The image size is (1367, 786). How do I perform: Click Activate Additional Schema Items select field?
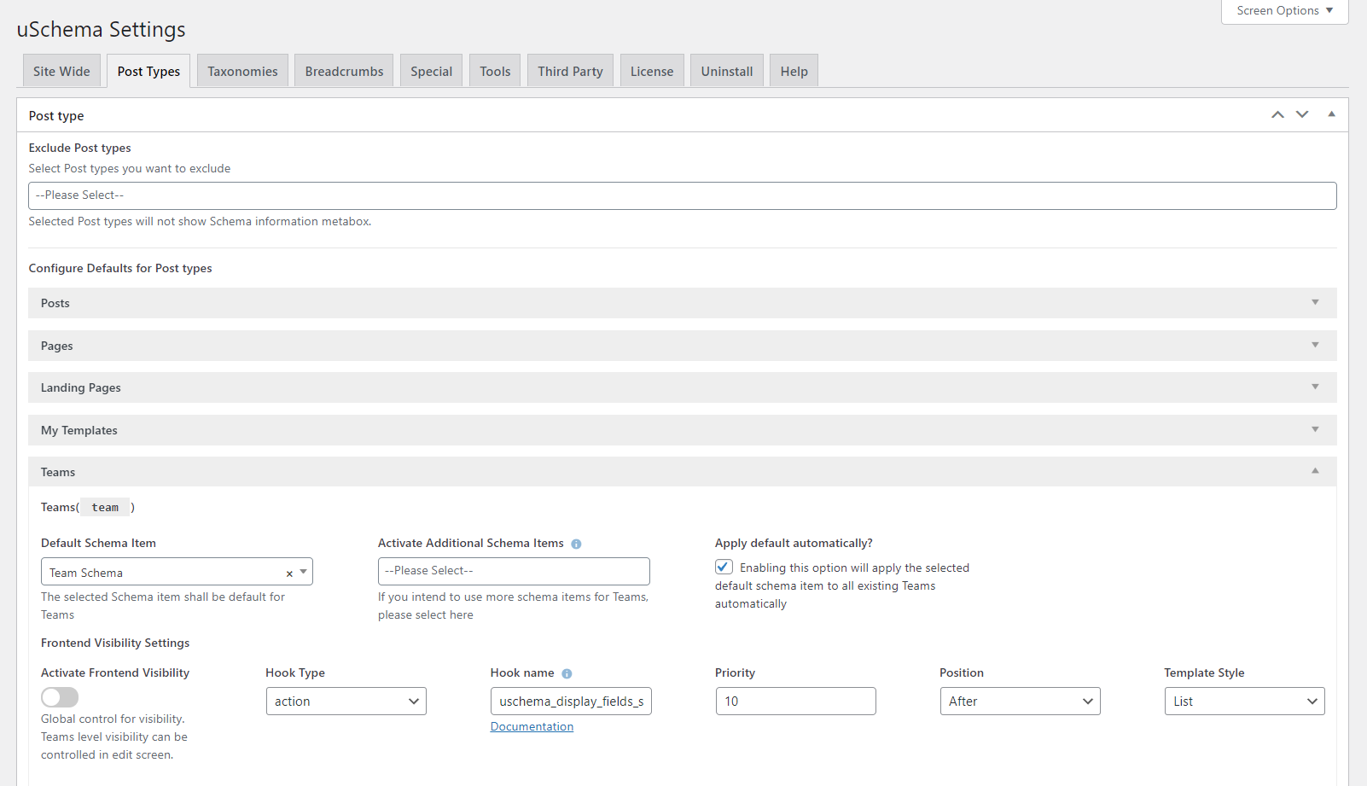click(514, 571)
